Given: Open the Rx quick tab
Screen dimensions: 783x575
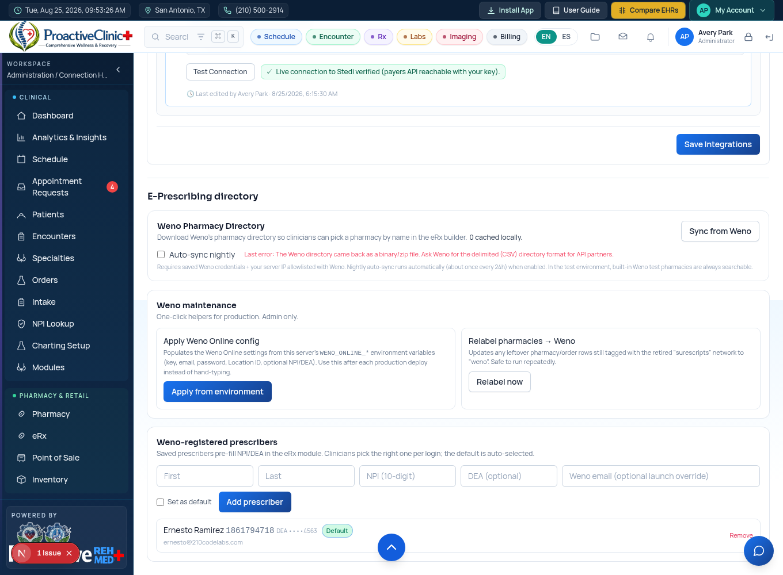Looking at the screenshot, I should click(x=379, y=37).
